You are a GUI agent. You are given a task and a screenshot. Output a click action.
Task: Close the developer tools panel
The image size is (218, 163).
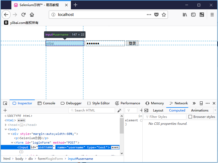214,103
